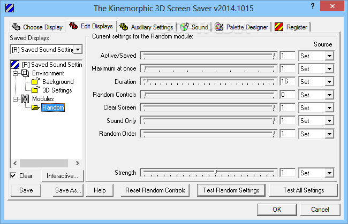Image resolution: width=348 pixels, height=224 pixels.
Task: Click the 3D Settings folder icon
Action: tap(35, 90)
